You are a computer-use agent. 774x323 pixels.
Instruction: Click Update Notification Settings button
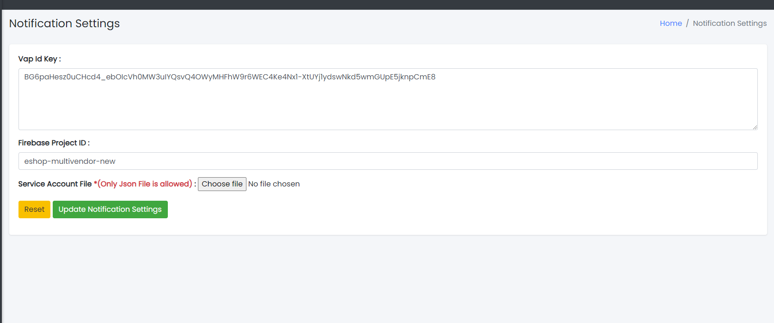(110, 209)
